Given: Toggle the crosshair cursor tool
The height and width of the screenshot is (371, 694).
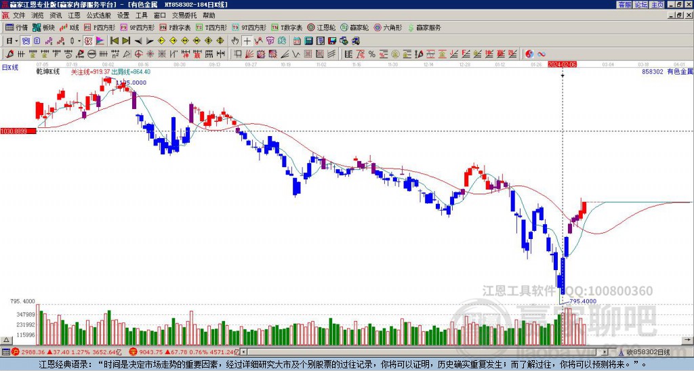Looking at the screenshot, I should coord(247,41).
